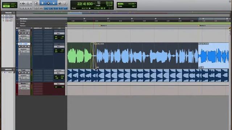
Task: Open the Track 'no input' input selector
Action: point(59,70)
